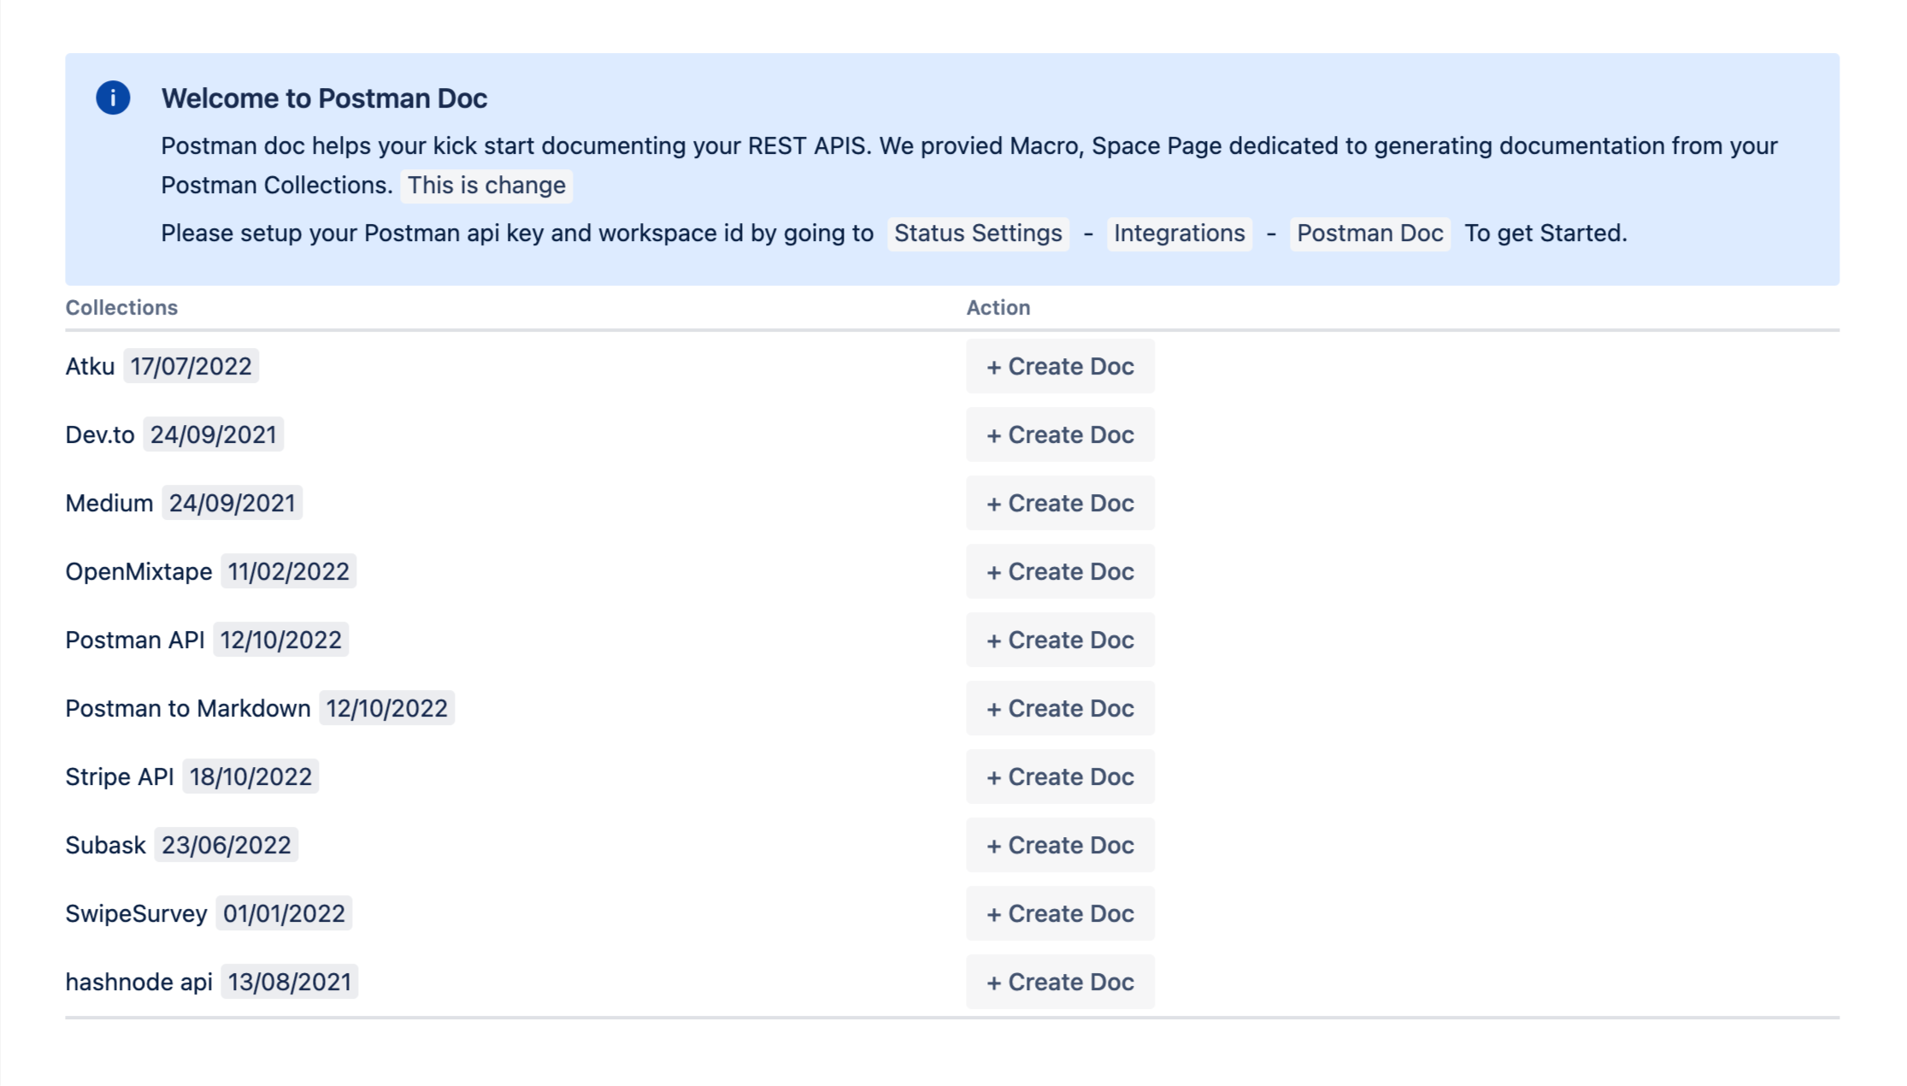Screen dimensions: 1907x1086
Task: Create a doc for the OpenMixtape collection
Action: 1060,571
